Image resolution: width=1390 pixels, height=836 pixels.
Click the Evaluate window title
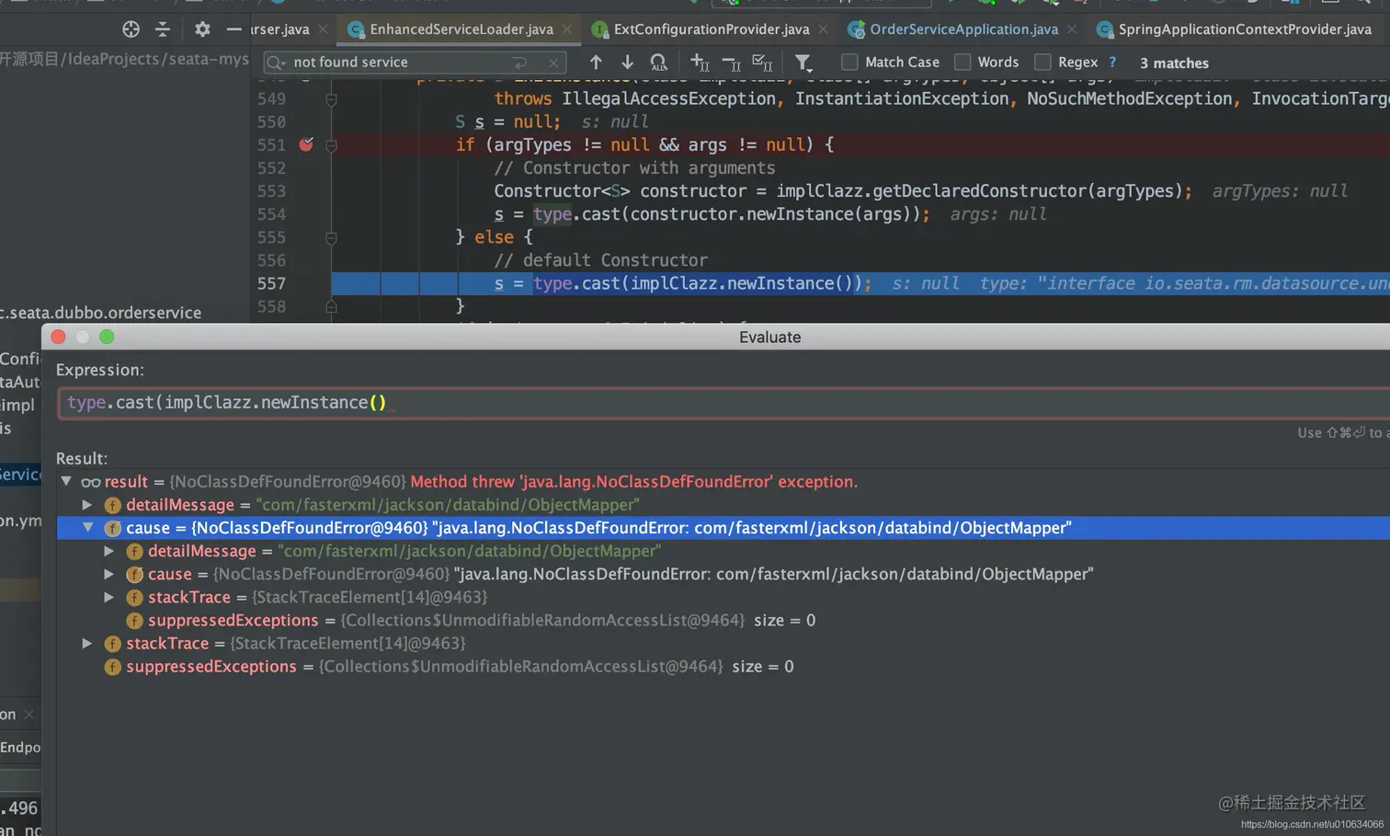coord(769,338)
